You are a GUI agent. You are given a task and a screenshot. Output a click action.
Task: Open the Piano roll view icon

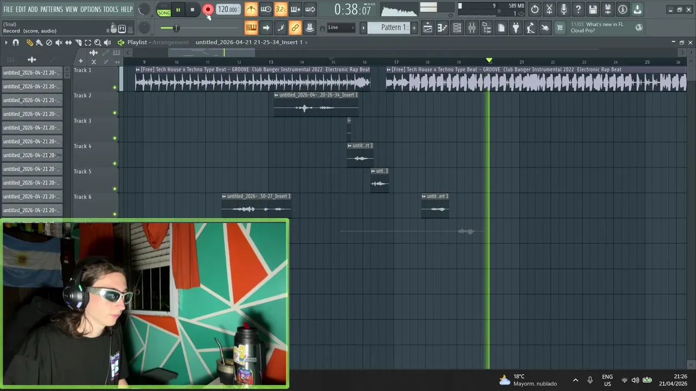[x=443, y=28]
